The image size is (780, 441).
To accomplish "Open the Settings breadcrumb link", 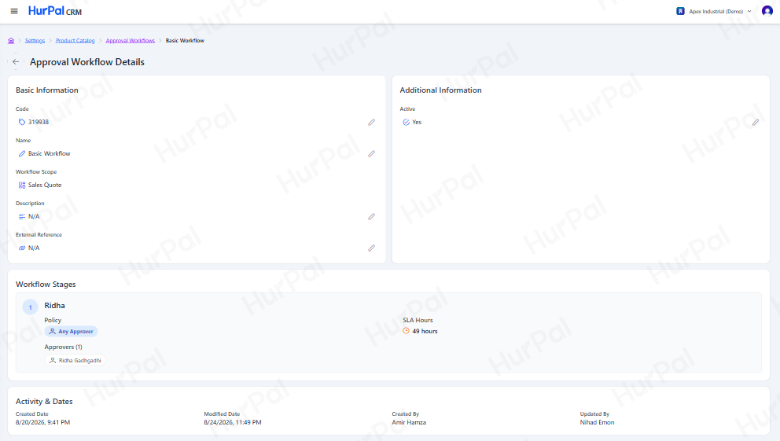I will [35, 41].
